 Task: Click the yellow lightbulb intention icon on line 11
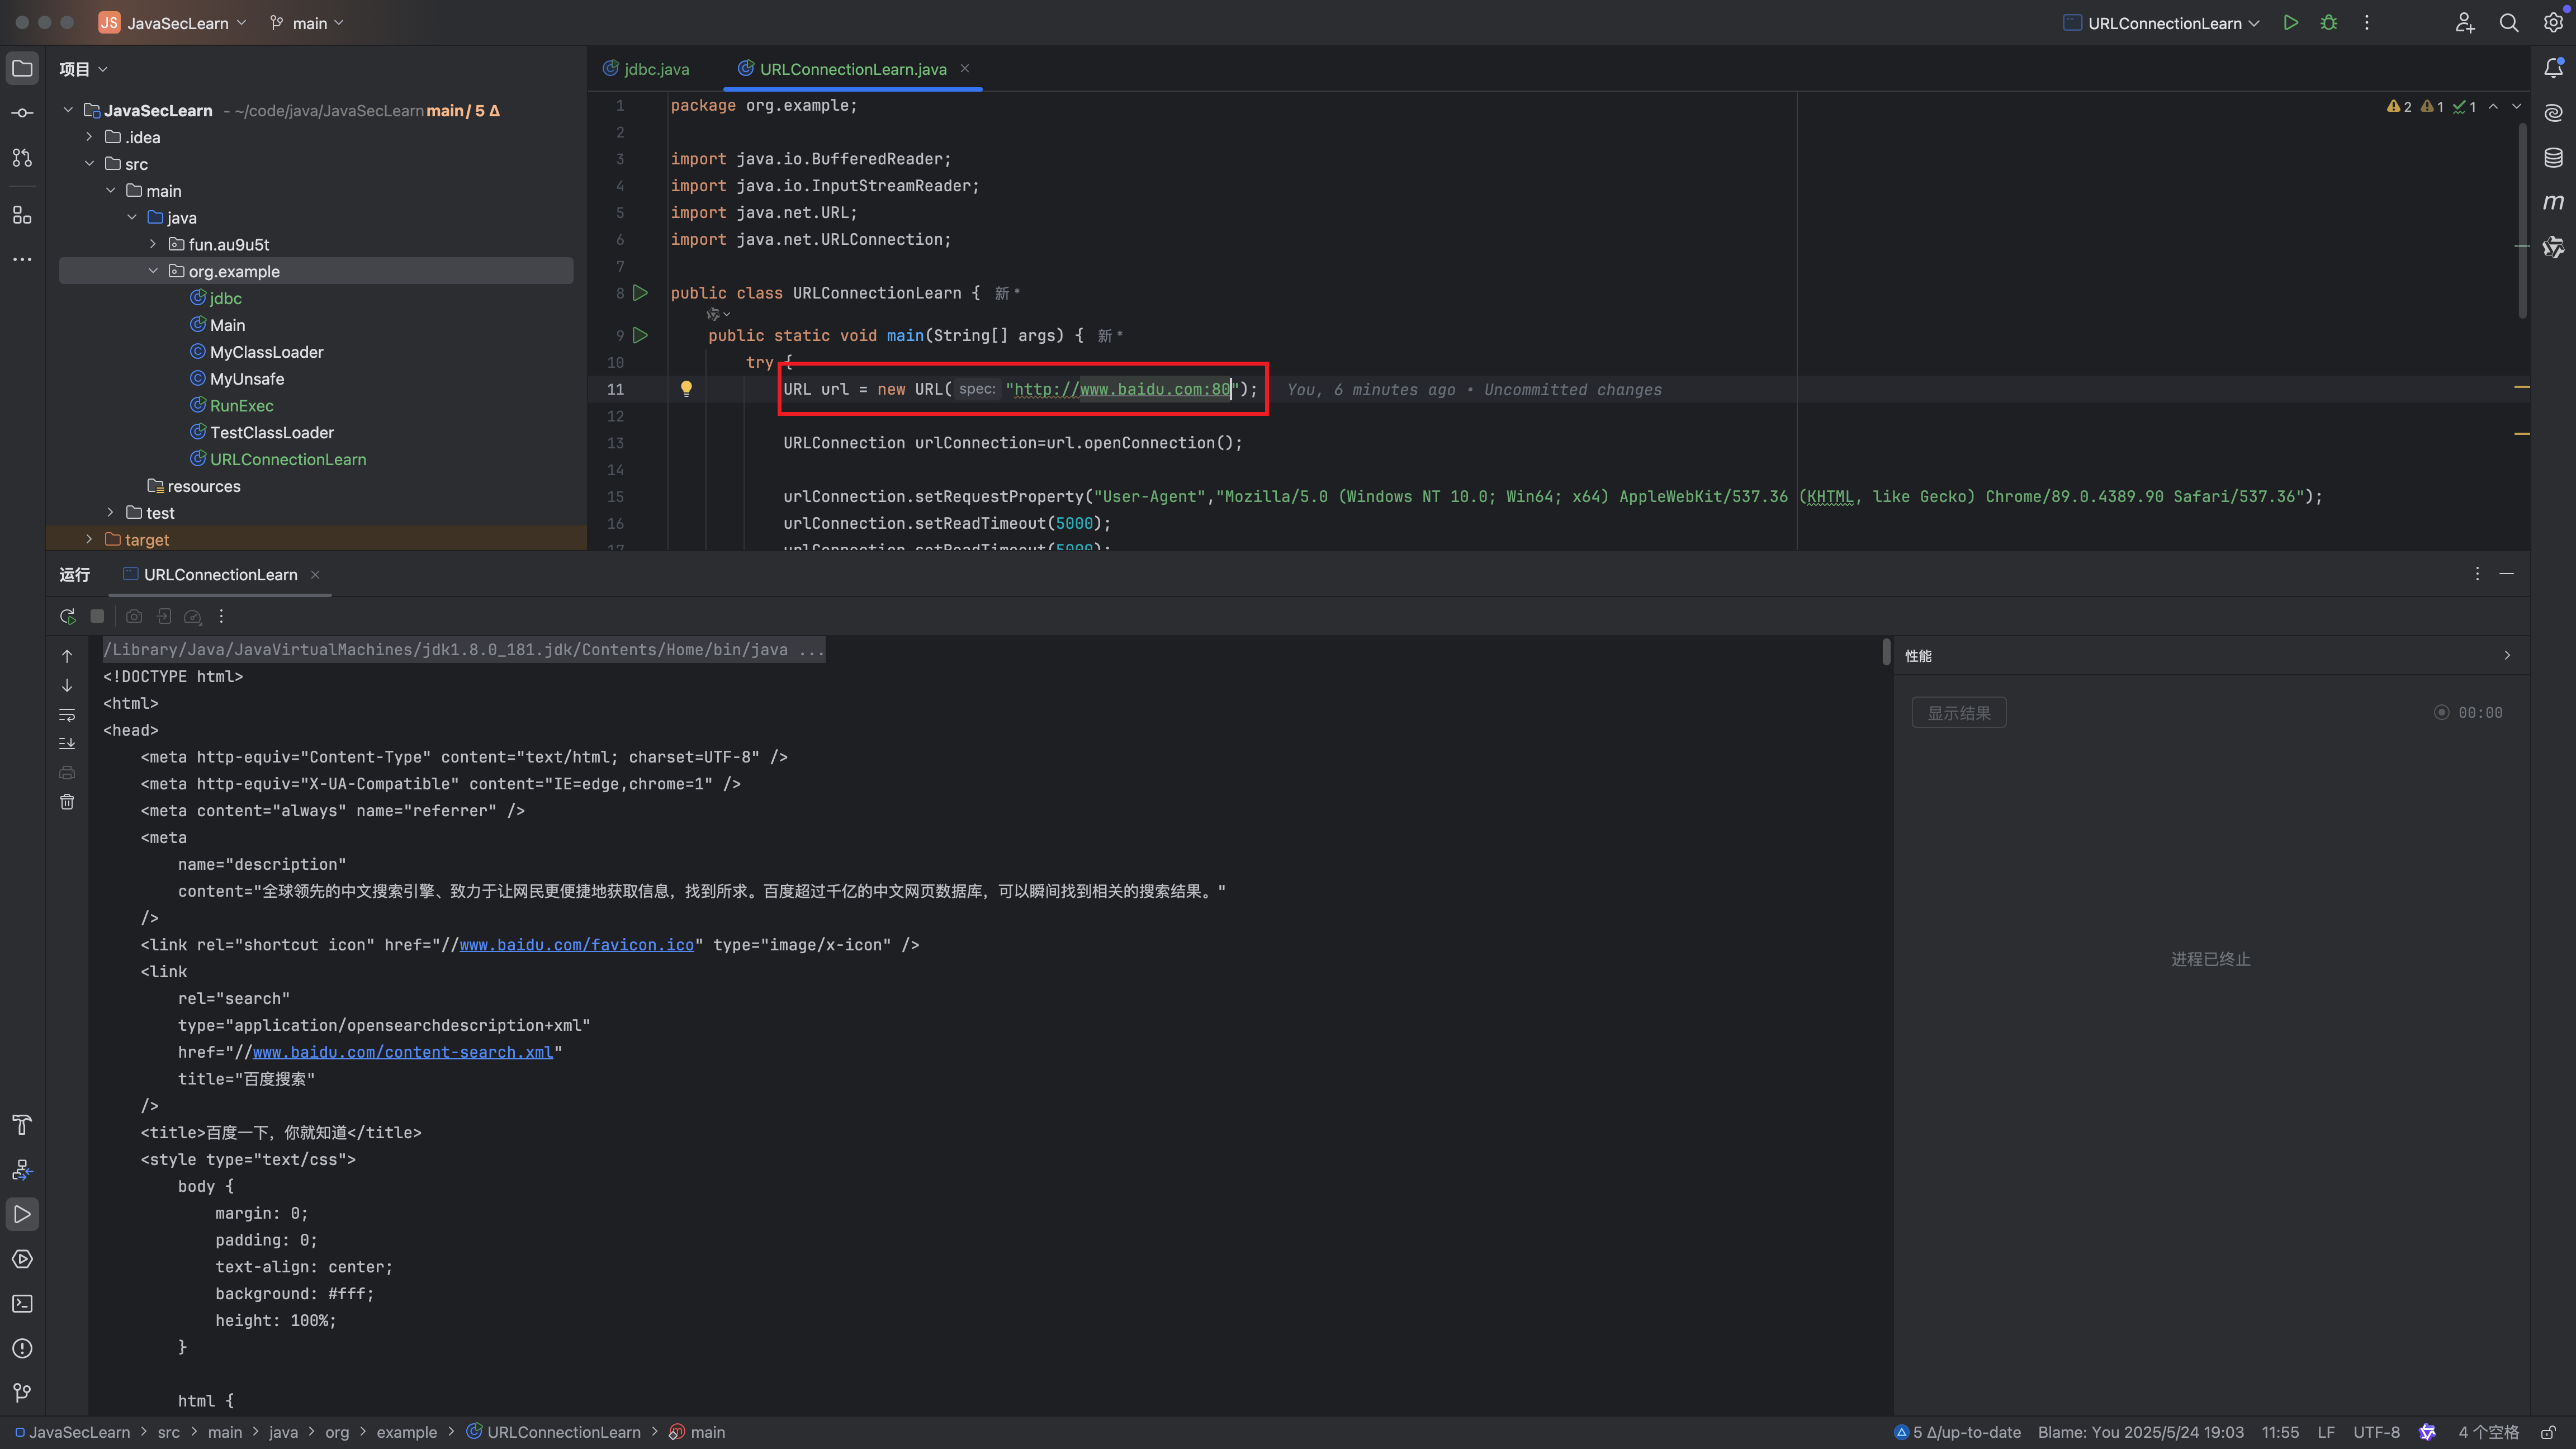pyautogui.click(x=686, y=389)
